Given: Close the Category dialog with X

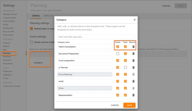Looking at the screenshot, I should point(135,20).
